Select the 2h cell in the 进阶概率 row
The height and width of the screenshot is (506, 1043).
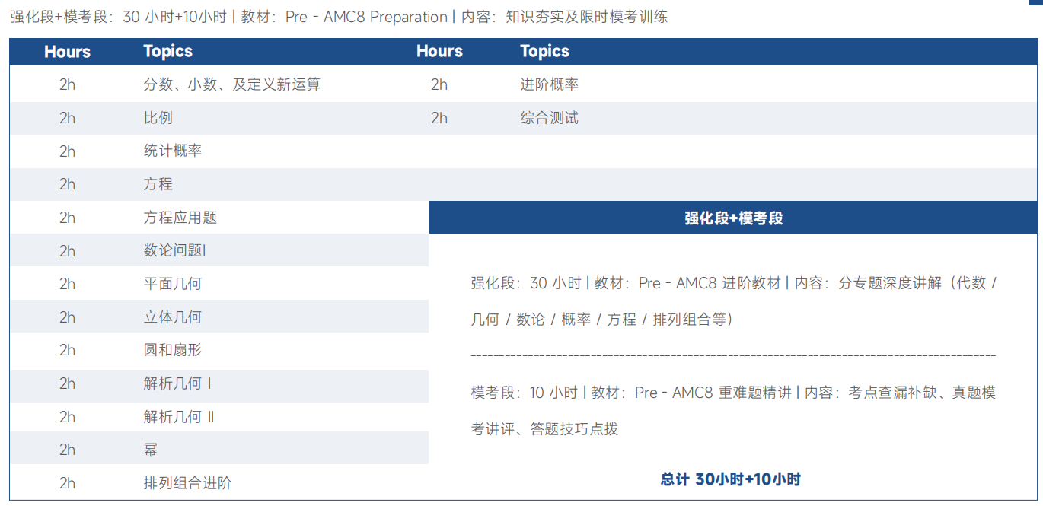pos(439,84)
